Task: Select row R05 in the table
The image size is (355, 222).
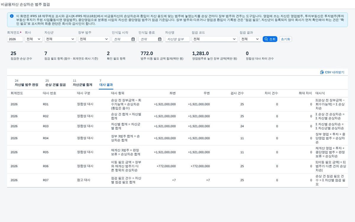Action: (177, 152)
